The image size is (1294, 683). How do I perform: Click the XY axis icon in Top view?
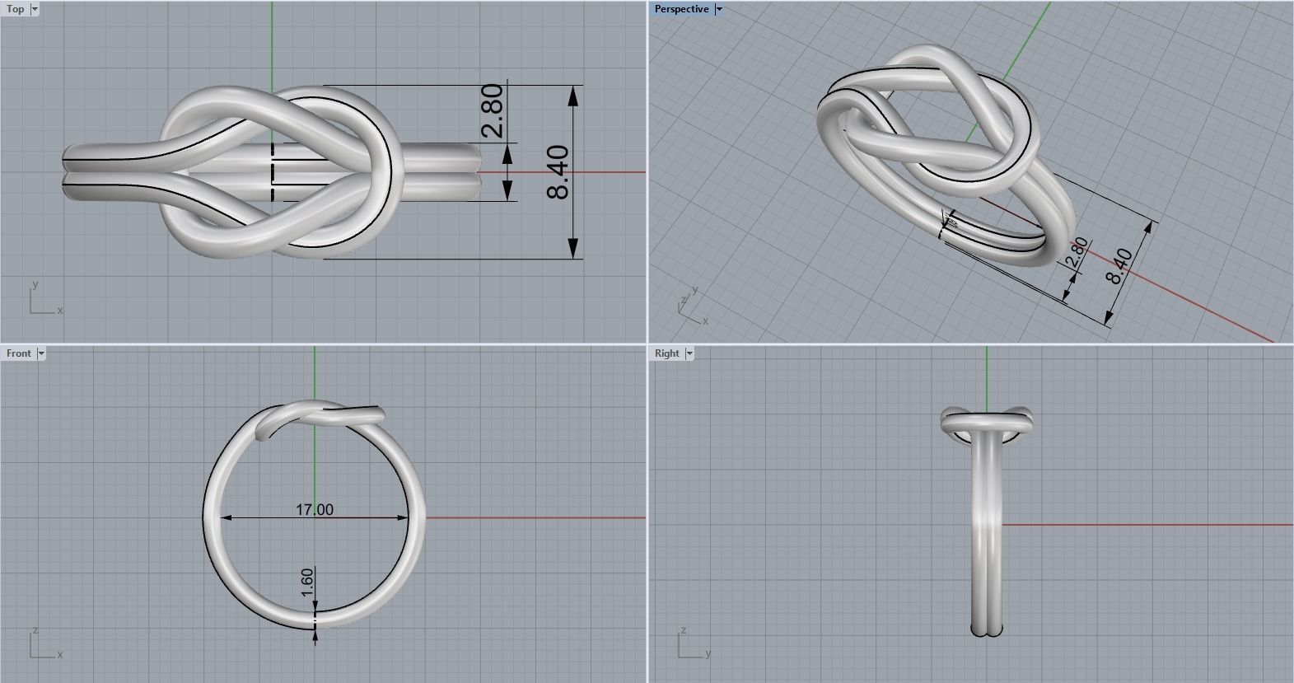(x=44, y=298)
